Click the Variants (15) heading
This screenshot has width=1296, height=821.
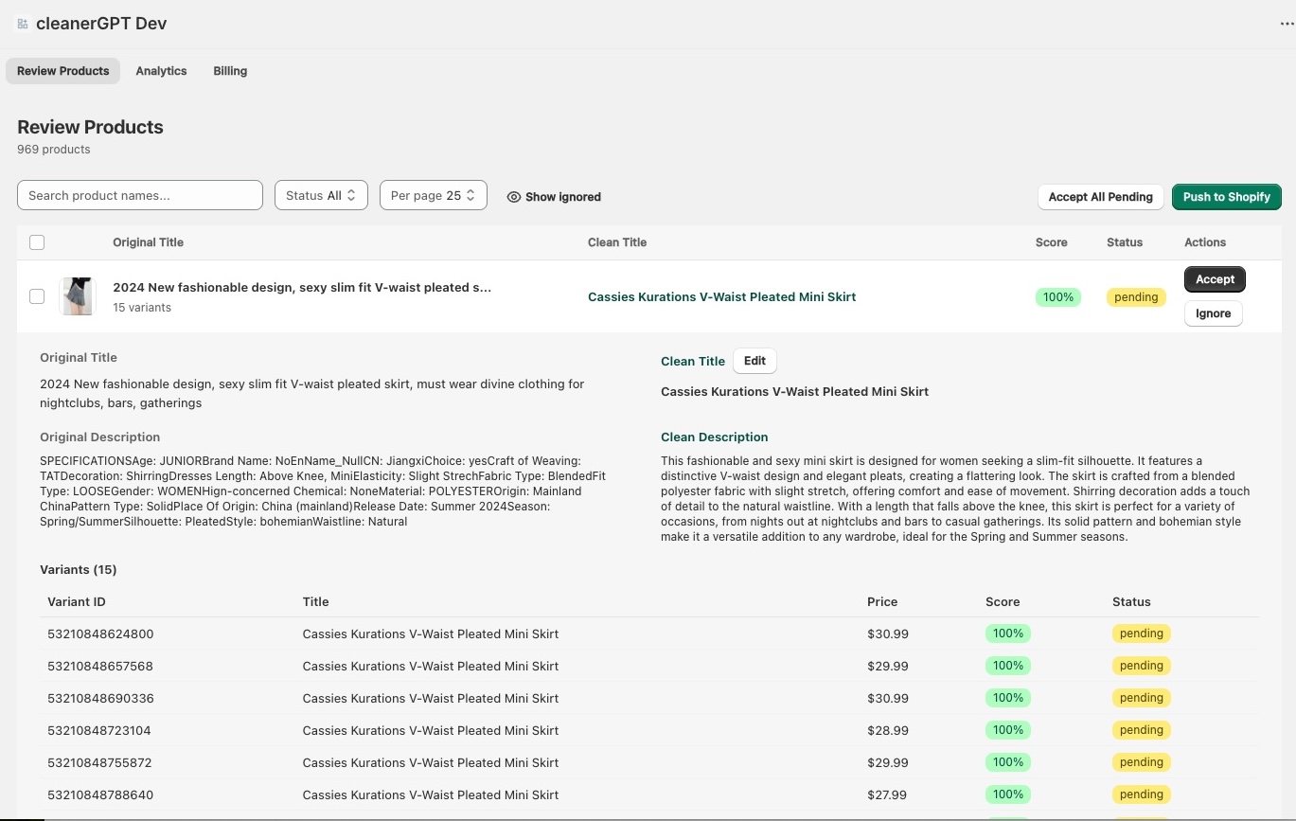pyautogui.click(x=79, y=570)
